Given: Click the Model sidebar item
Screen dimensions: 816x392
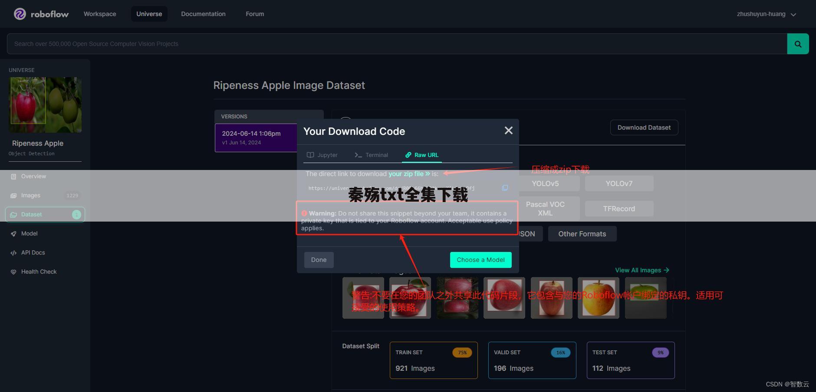Looking at the screenshot, I should (45, 234).
